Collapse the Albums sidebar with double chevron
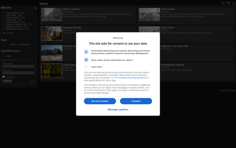 [x=35, y=8]
